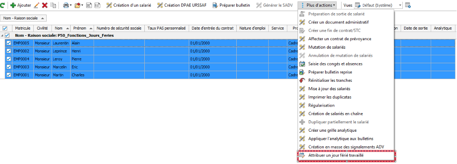457x164 pixels.
Task: Click the form view icon after export
Action: coord(89,5)
